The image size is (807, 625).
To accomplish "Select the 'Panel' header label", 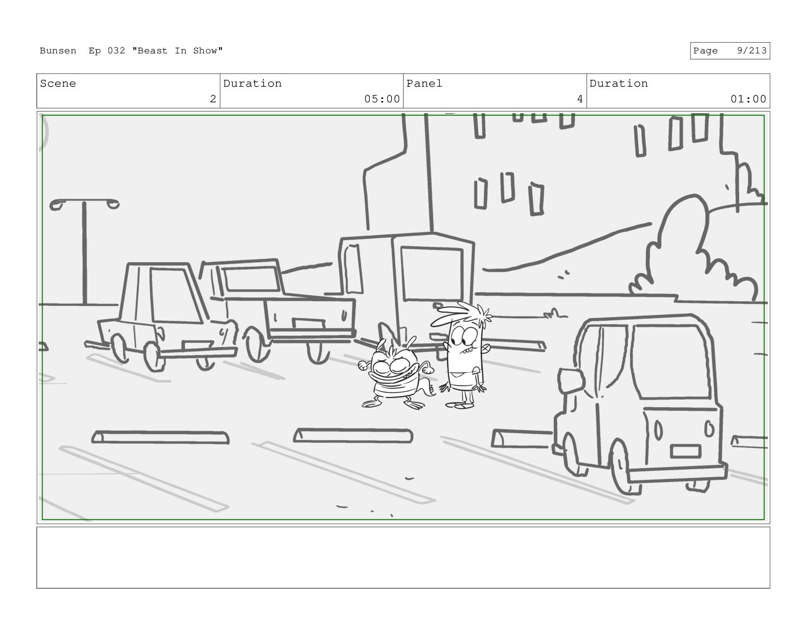I will pos(424,84).
